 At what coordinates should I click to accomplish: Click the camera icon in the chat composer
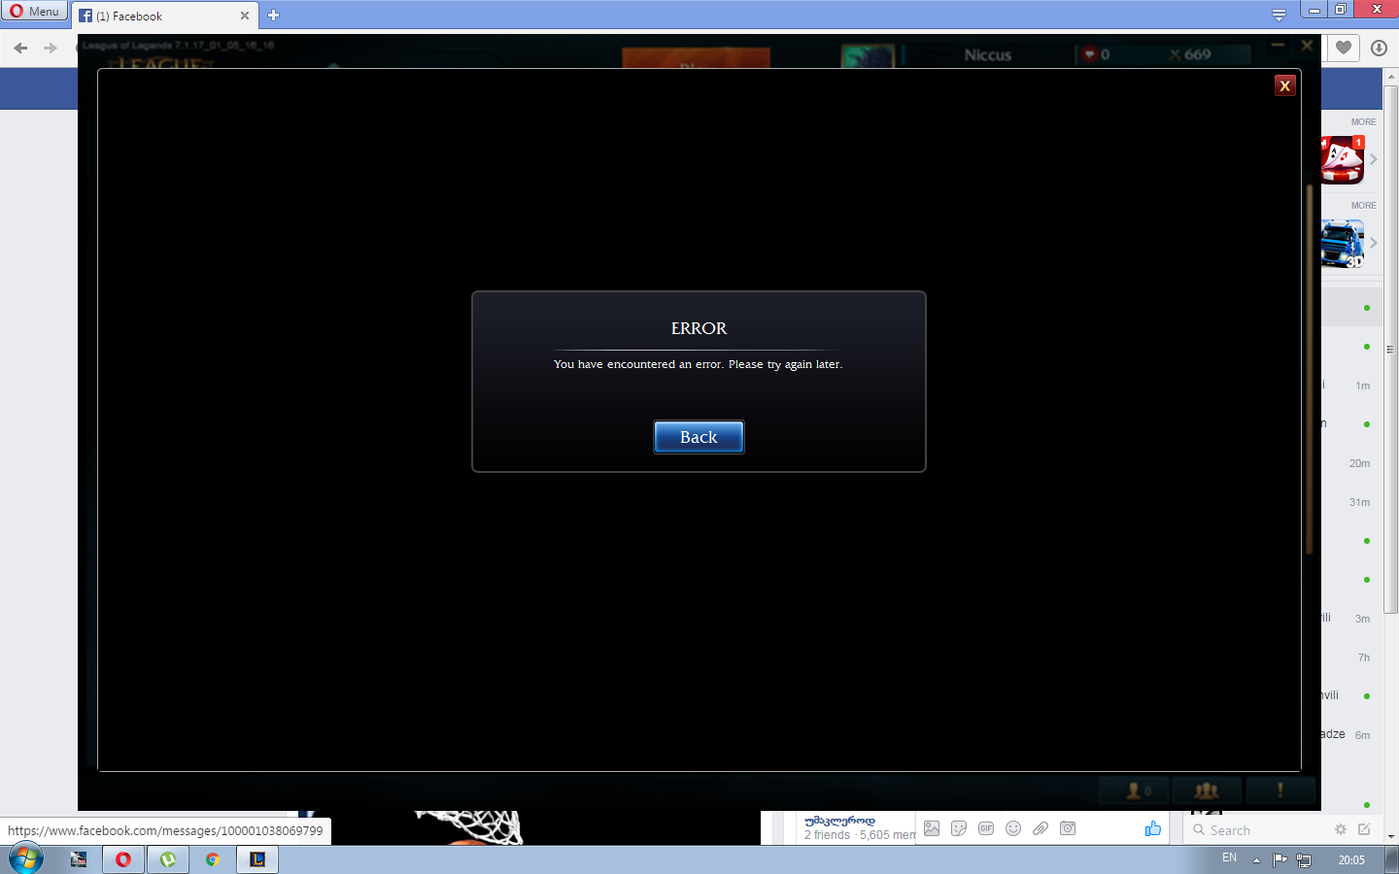point(1067,828)
